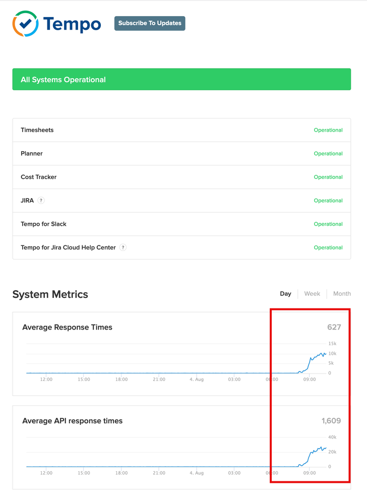This screenshot has height=503, width=367.
Task: Click the System Metrics heading
Action: click(x=50, y=294)
